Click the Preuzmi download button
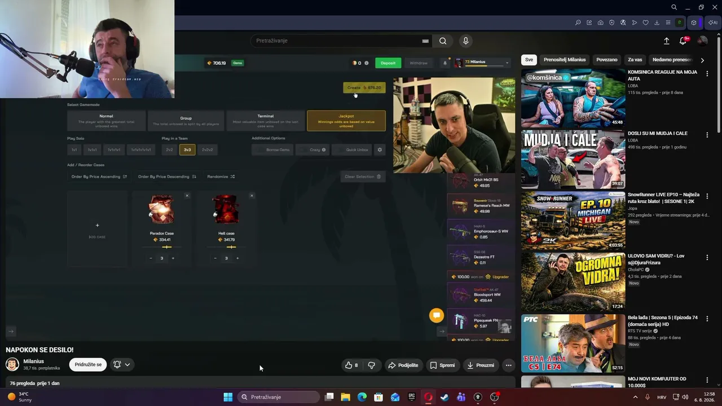This screenshot has height=406, width=722. click(x=480, y=365)
